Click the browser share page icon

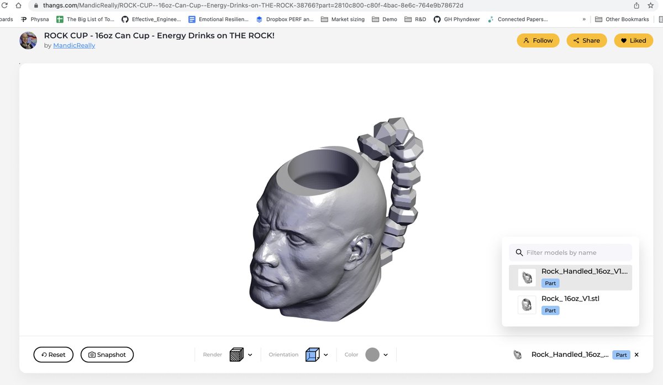636,6
